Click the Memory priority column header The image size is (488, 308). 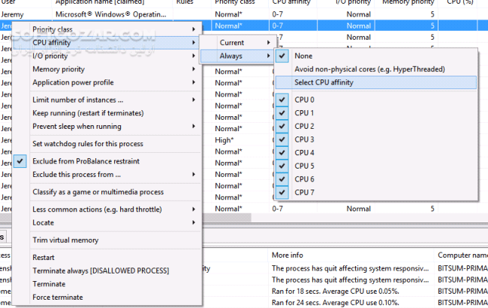(408, 2)
